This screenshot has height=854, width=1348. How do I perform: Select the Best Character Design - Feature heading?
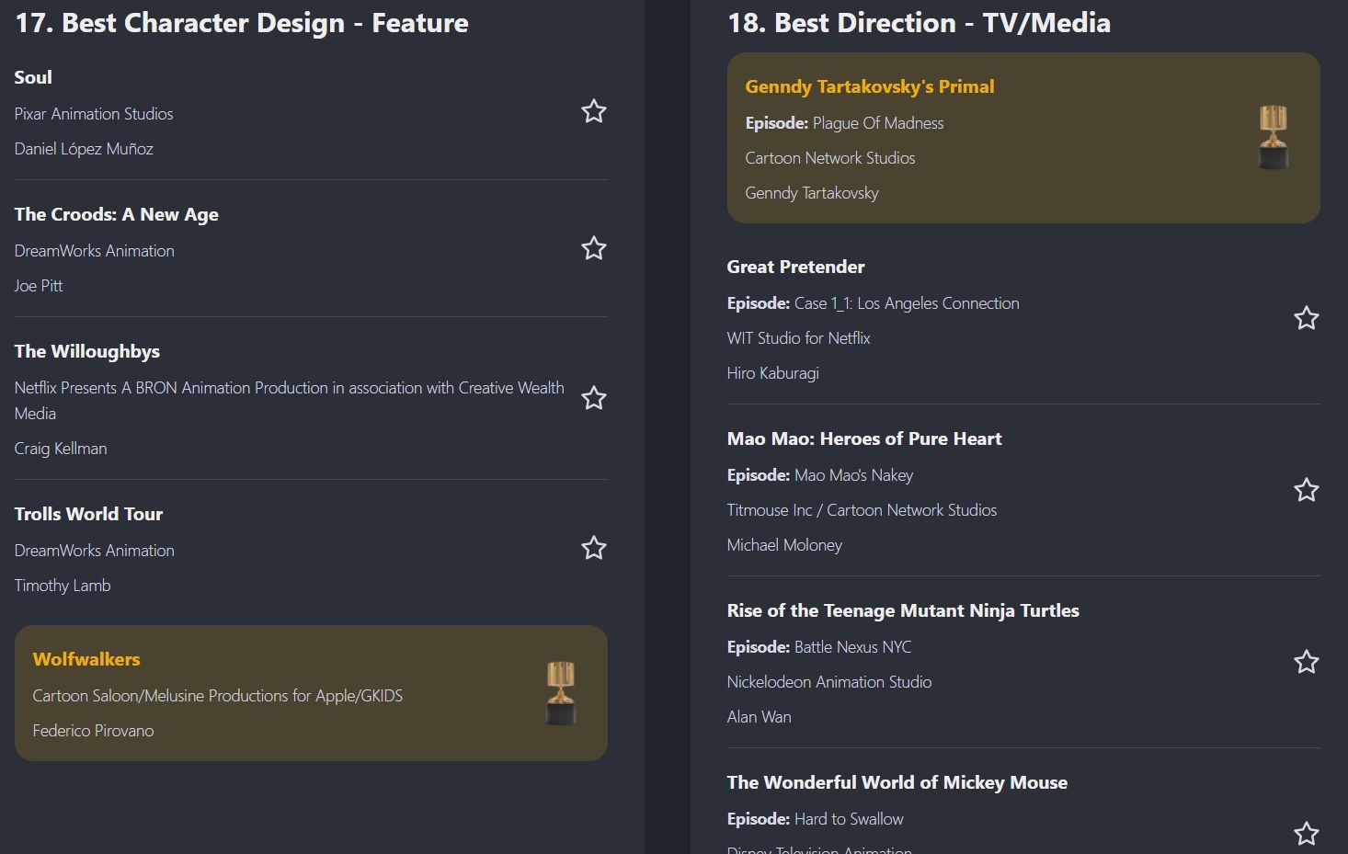(x=242, y=23)
